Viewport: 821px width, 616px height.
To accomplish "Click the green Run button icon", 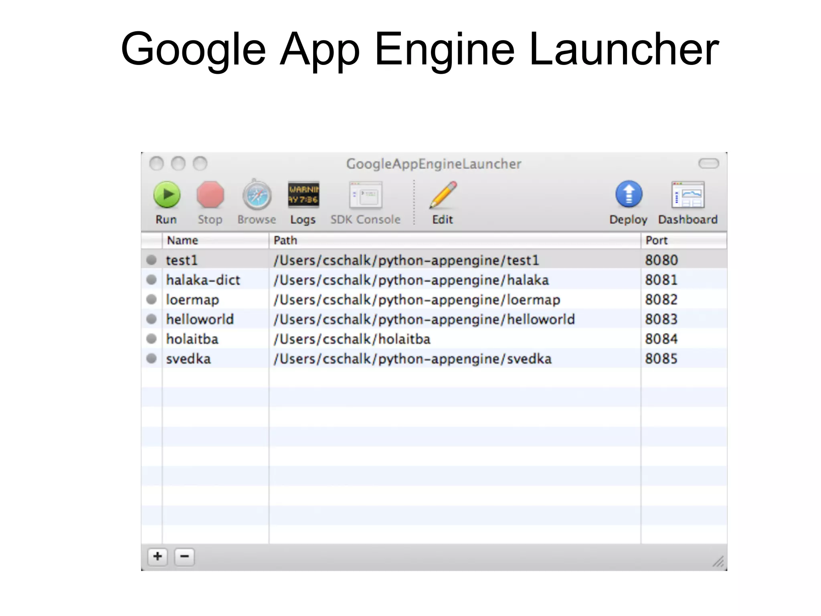I will click(x=167, y=195).
